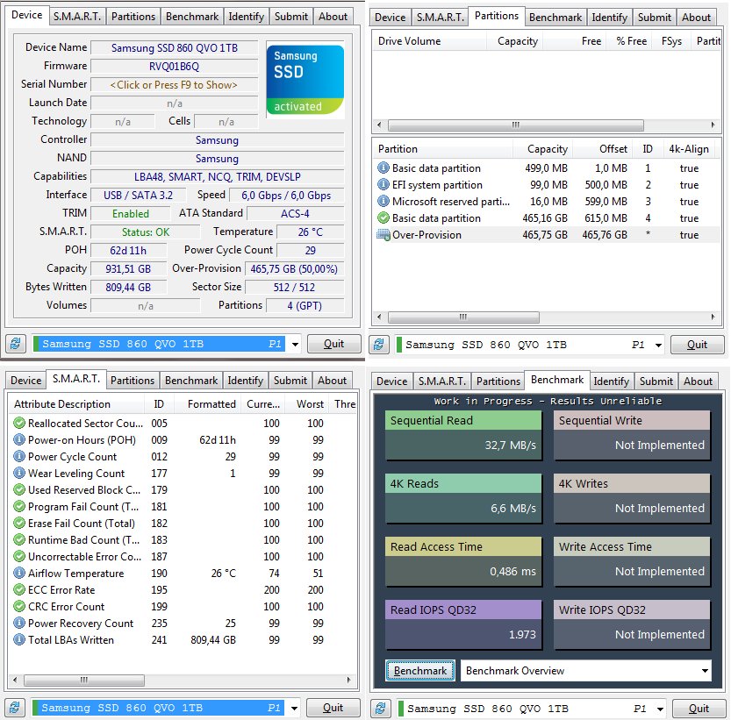
Task: Click the Firmware value 'RVQ01B6Q'
Action: [x=174, y=66]
